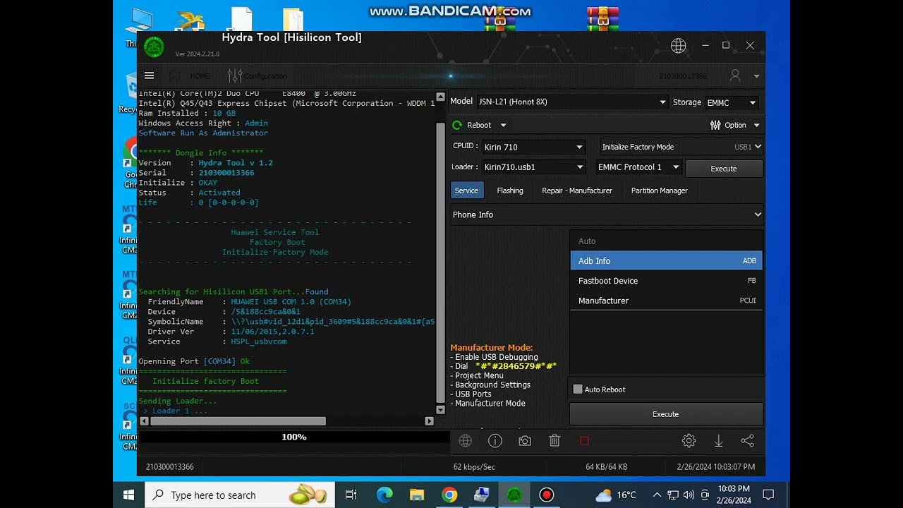Click the Execute button next to EMMC Protocol
The width and height of the screenshot is (903, 508).
[723, 169]
